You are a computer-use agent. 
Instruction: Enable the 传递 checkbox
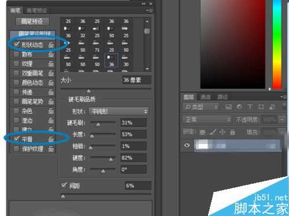tap(17, 92)
